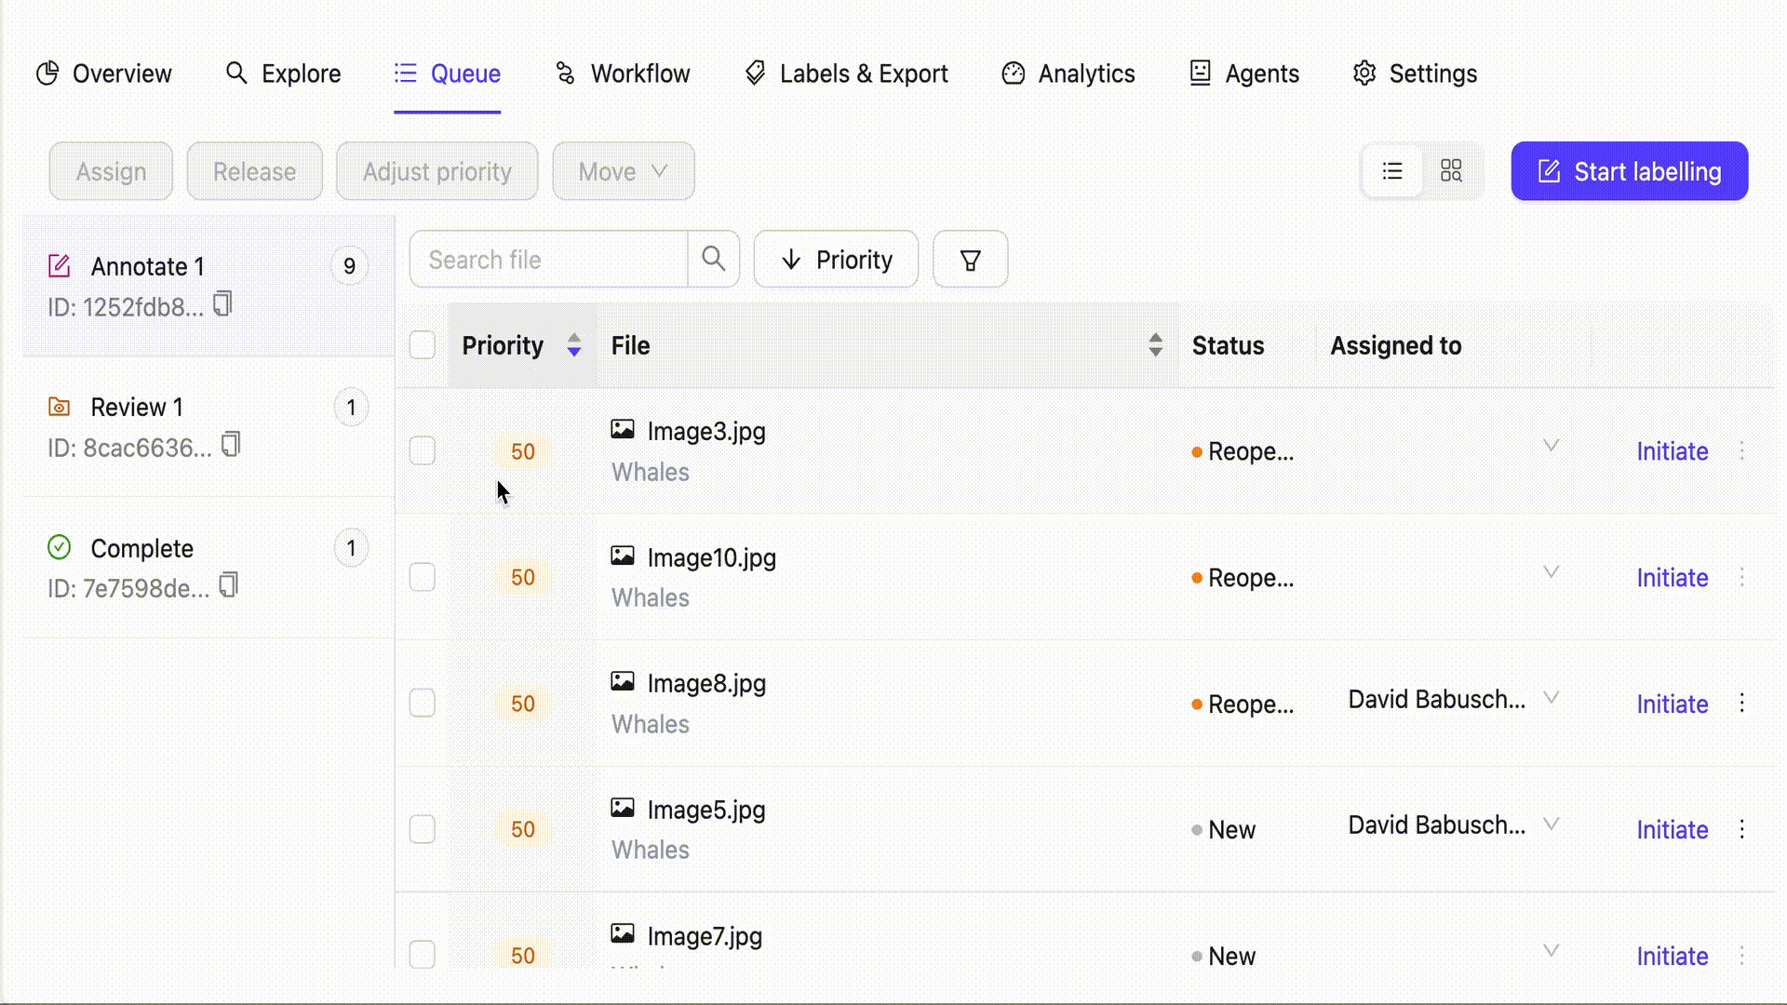Initiate labelling for Image10.jpg
Screen dimensions: 1787x1005
click(x=1672, y=578)
